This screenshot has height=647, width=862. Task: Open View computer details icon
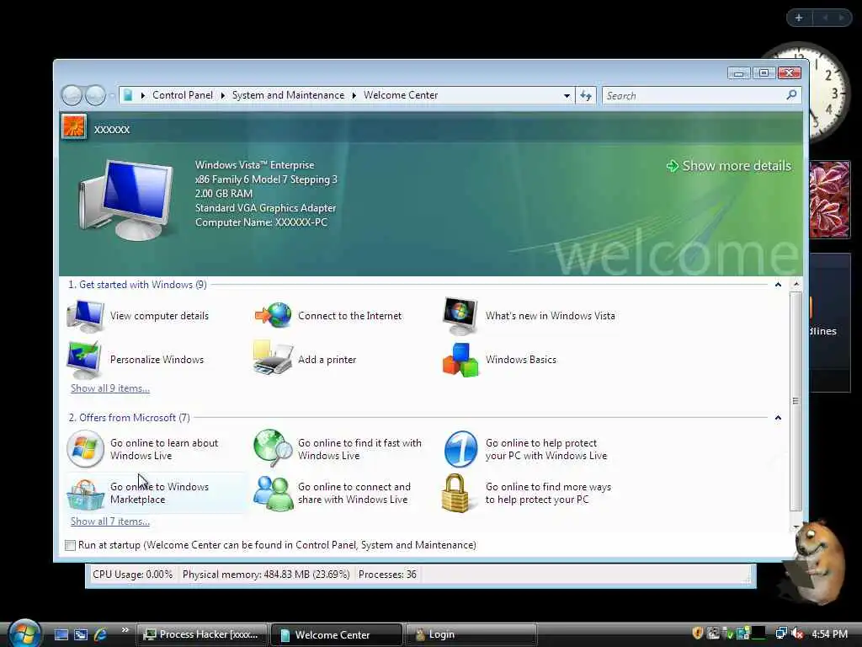[x=85, y=316]
